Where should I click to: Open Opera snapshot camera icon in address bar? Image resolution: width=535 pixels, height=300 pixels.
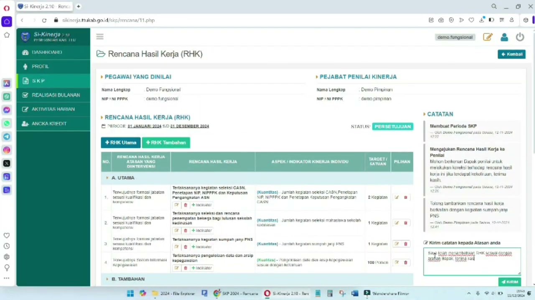pyautogui.click(x=441, y=20)
